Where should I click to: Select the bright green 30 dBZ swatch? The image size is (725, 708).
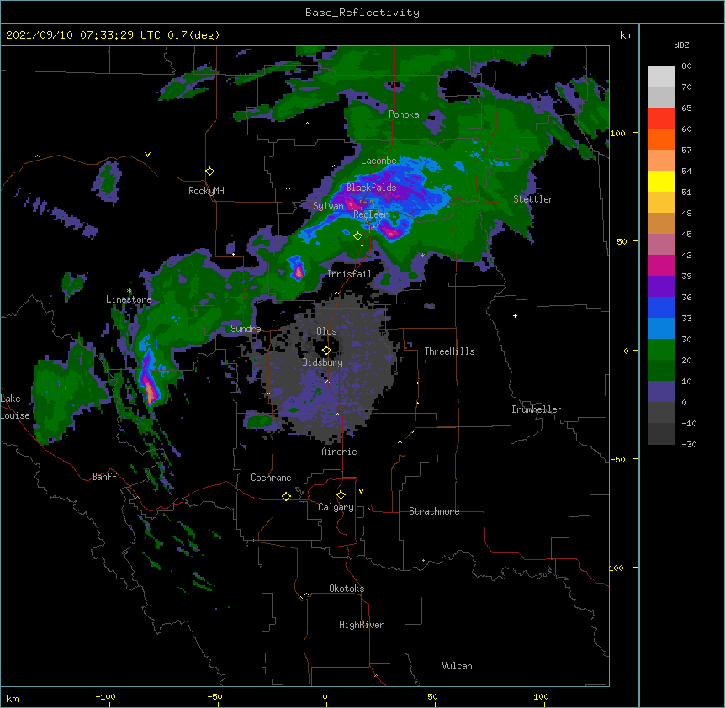661,350
